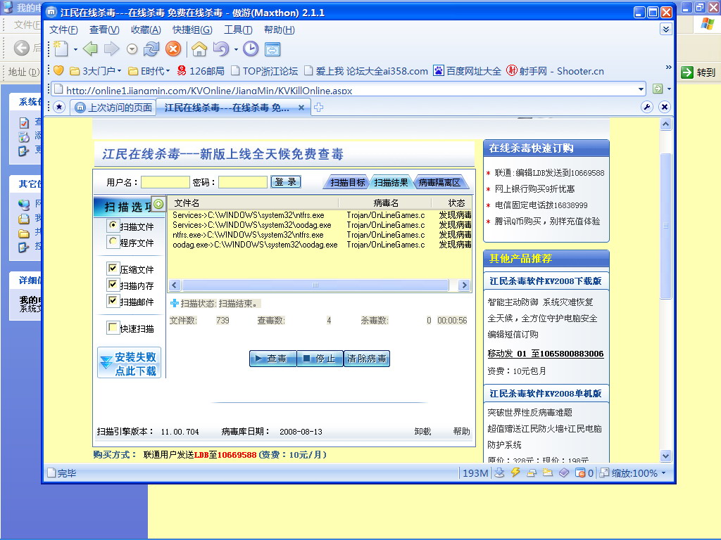Select the 程序文件 radio button
721x540 pixels.
[x=113, y=241]
